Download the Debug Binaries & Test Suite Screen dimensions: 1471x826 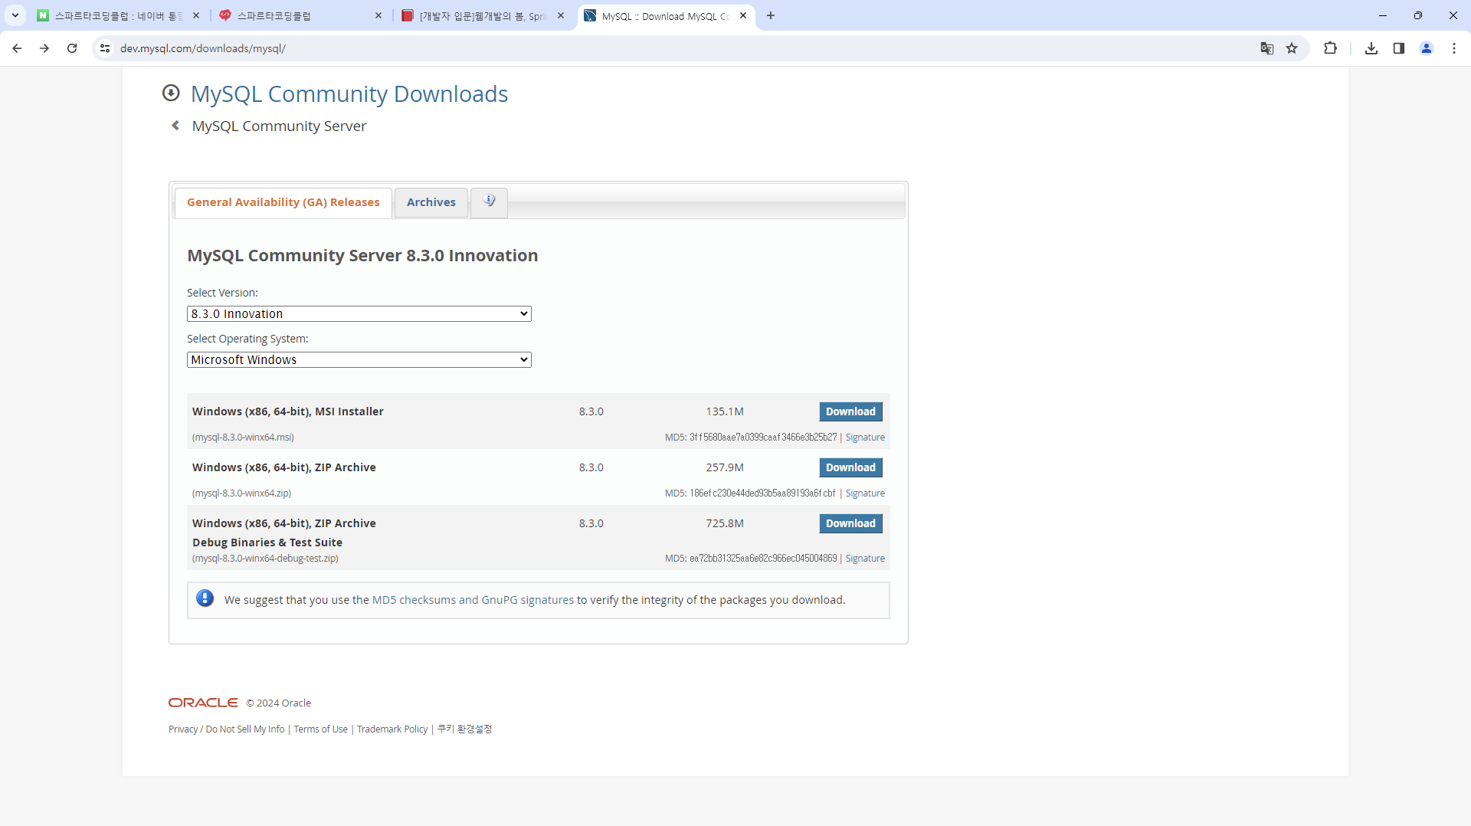(x=850, y=523)
